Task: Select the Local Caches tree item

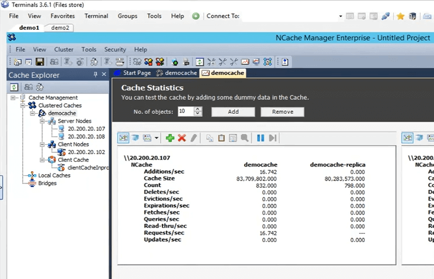Action: tap(54, 175)
